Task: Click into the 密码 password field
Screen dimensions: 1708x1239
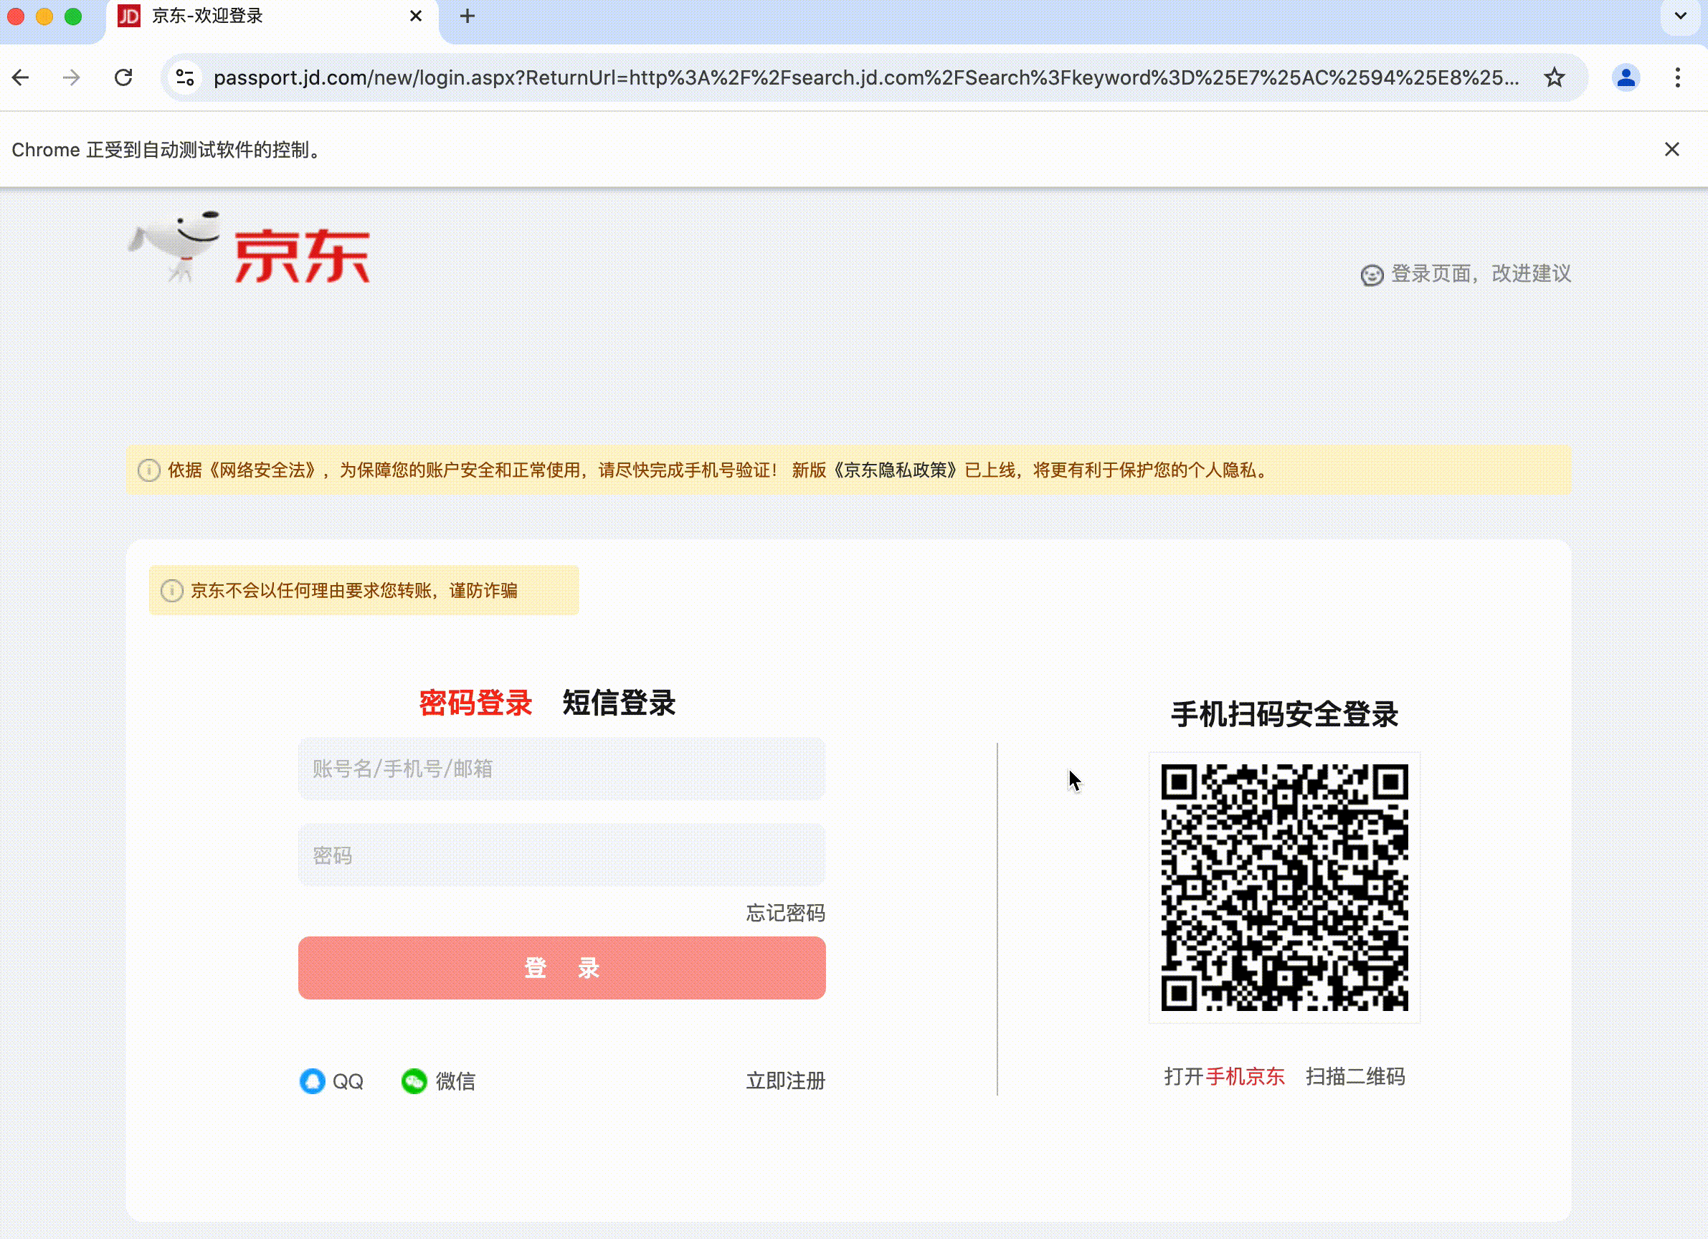Action: [x=561, y=855]
